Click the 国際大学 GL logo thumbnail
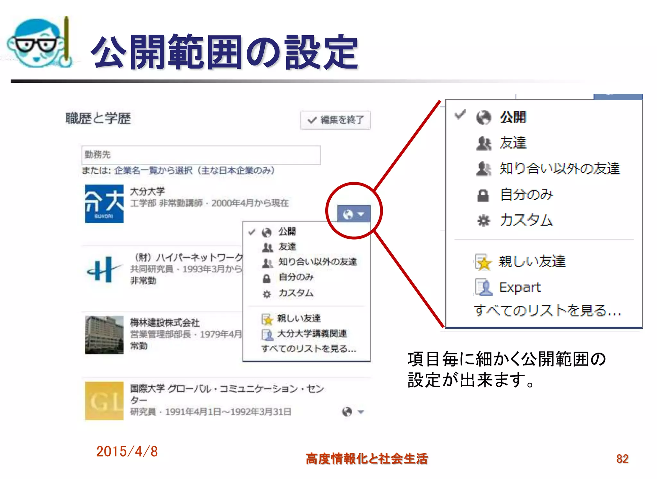657x479 pixels. pos(104,401)
